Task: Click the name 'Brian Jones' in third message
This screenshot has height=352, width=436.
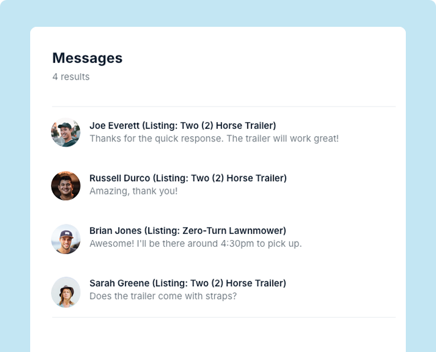Action: pos(115,231)
